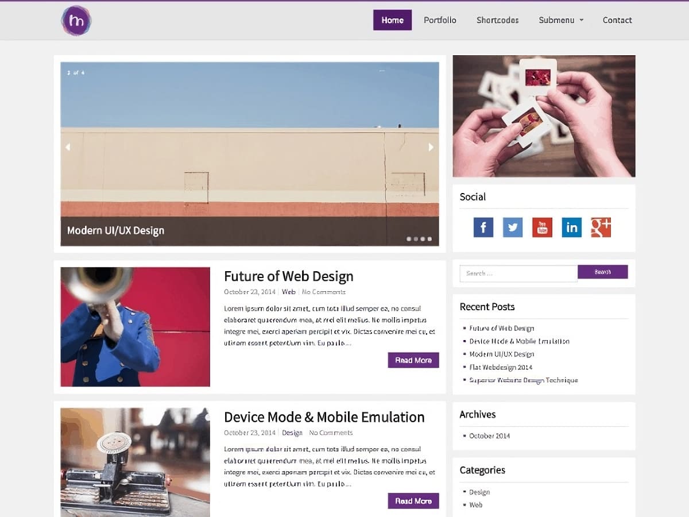Image resolution: width=689 pixels, height=517 pixels.
Task: Go to the Contact page
Action: 617,20
